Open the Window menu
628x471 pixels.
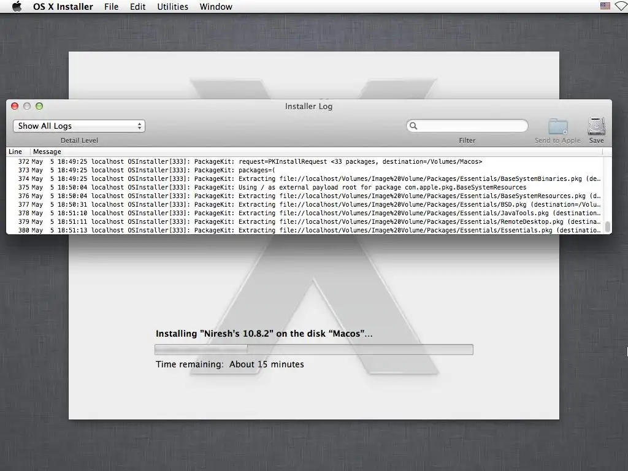click(216, 7)
